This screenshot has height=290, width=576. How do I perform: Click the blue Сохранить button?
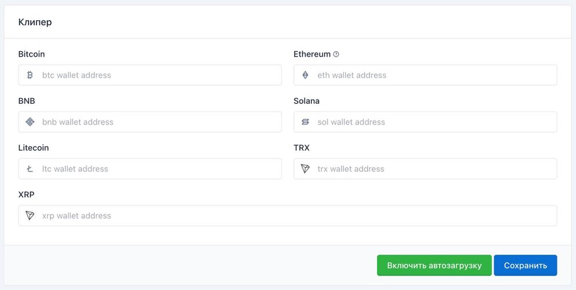[x=526, y=266]
